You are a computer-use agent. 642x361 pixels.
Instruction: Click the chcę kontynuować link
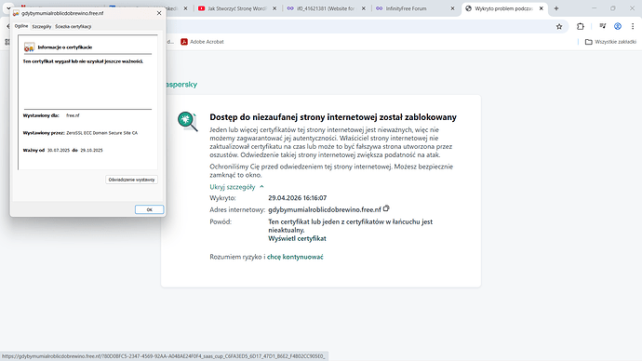point(295,257)
